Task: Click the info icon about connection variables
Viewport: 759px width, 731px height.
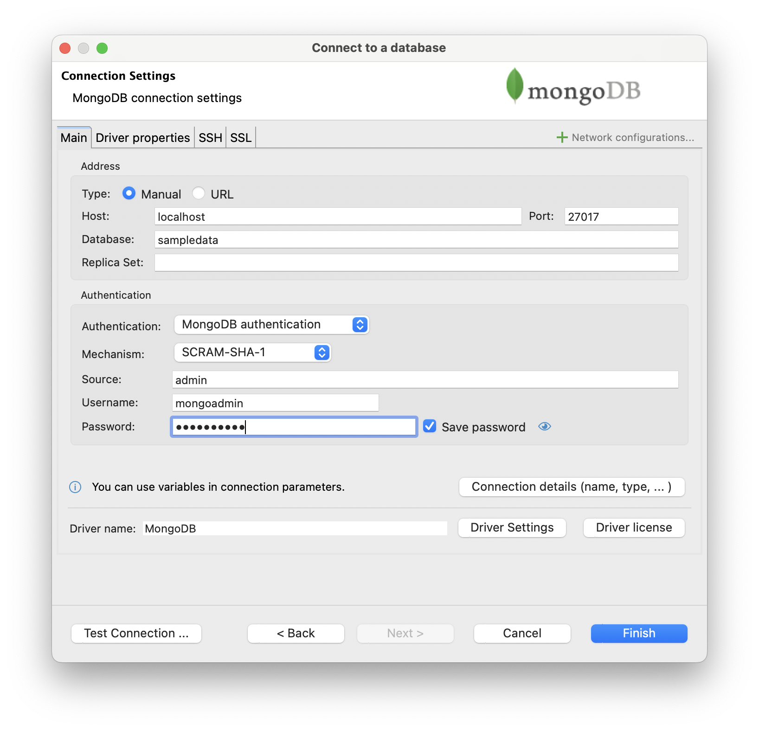Action: [x=75, y=487]
